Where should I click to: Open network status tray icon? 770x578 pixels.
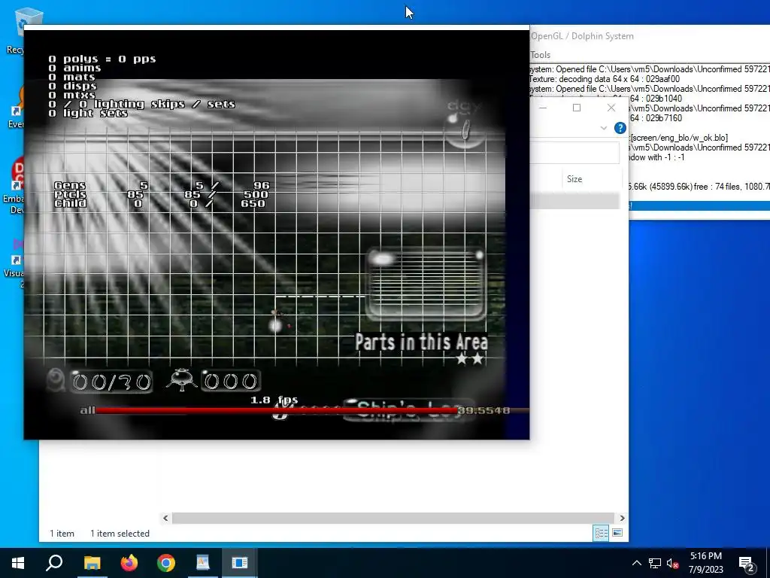pos(655,563)
